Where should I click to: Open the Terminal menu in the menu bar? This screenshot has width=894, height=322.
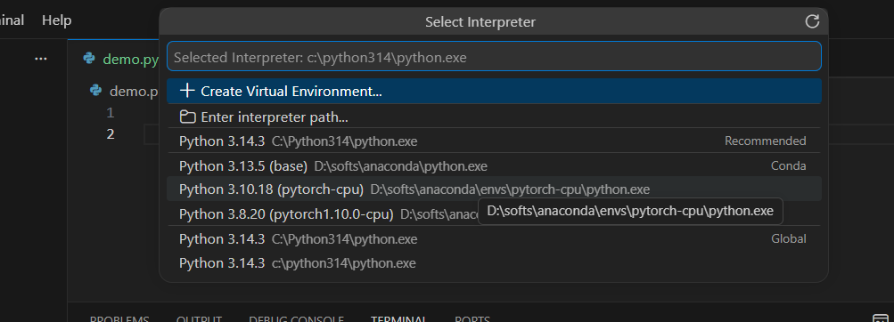coord(12,20)
